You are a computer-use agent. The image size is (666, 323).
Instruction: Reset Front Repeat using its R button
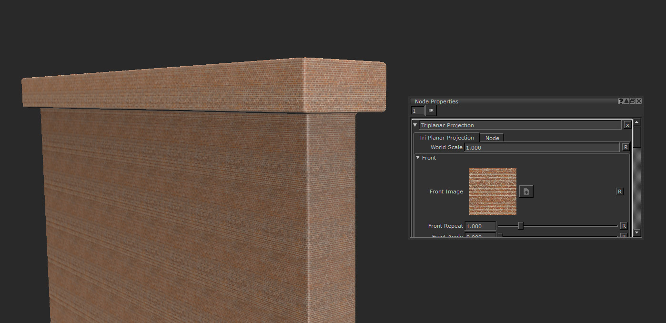click(x=624, y=226)
